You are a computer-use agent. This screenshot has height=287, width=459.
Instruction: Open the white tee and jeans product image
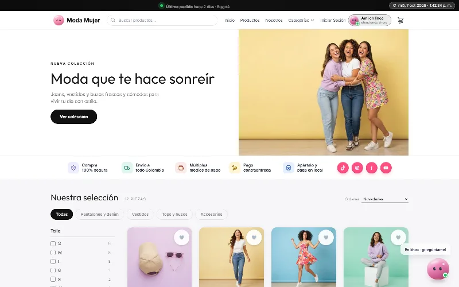(x=231, y=257)
